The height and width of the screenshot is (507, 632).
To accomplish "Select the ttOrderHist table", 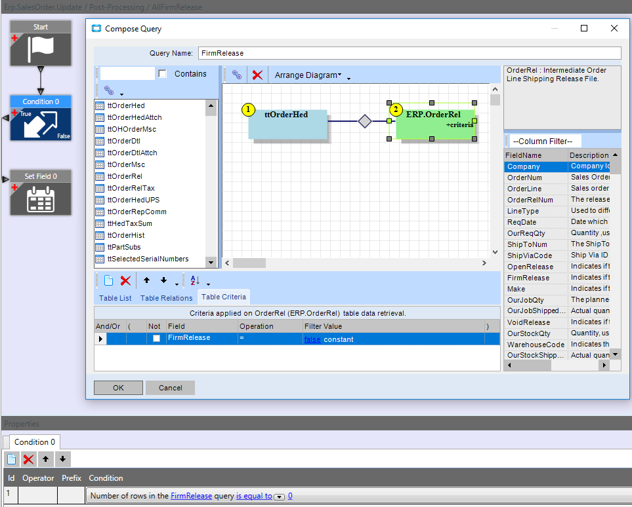I will [126, 235].
